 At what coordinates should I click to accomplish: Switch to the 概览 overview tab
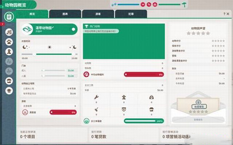[x=32, y=14]
